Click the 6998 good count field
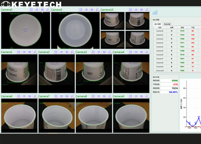Viewport: 201px width, 144px height. click(173, 80)
